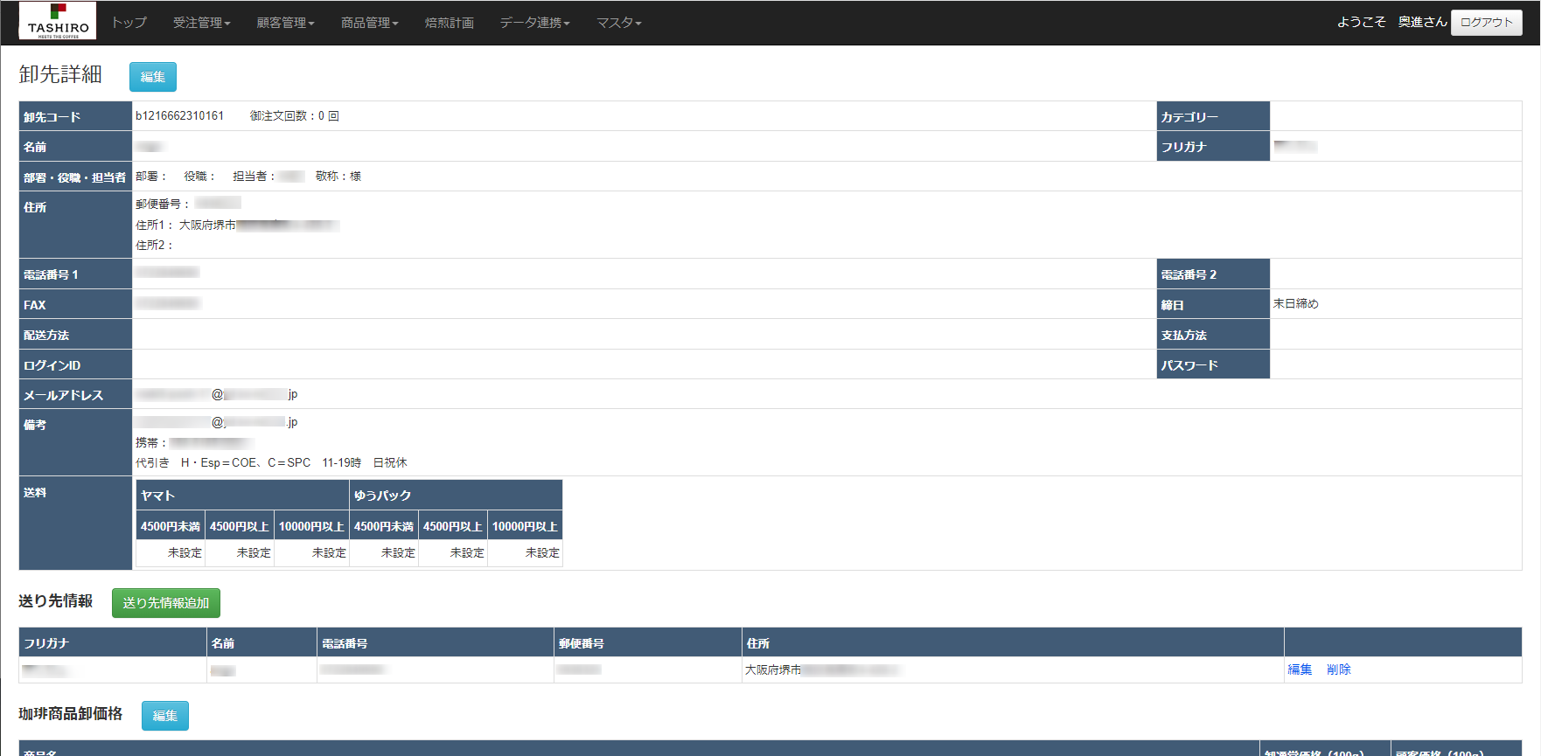Click the TASHIRO logo
Image resolution: width=1541 pixels, height=756 pixels.
coord(58,21)
